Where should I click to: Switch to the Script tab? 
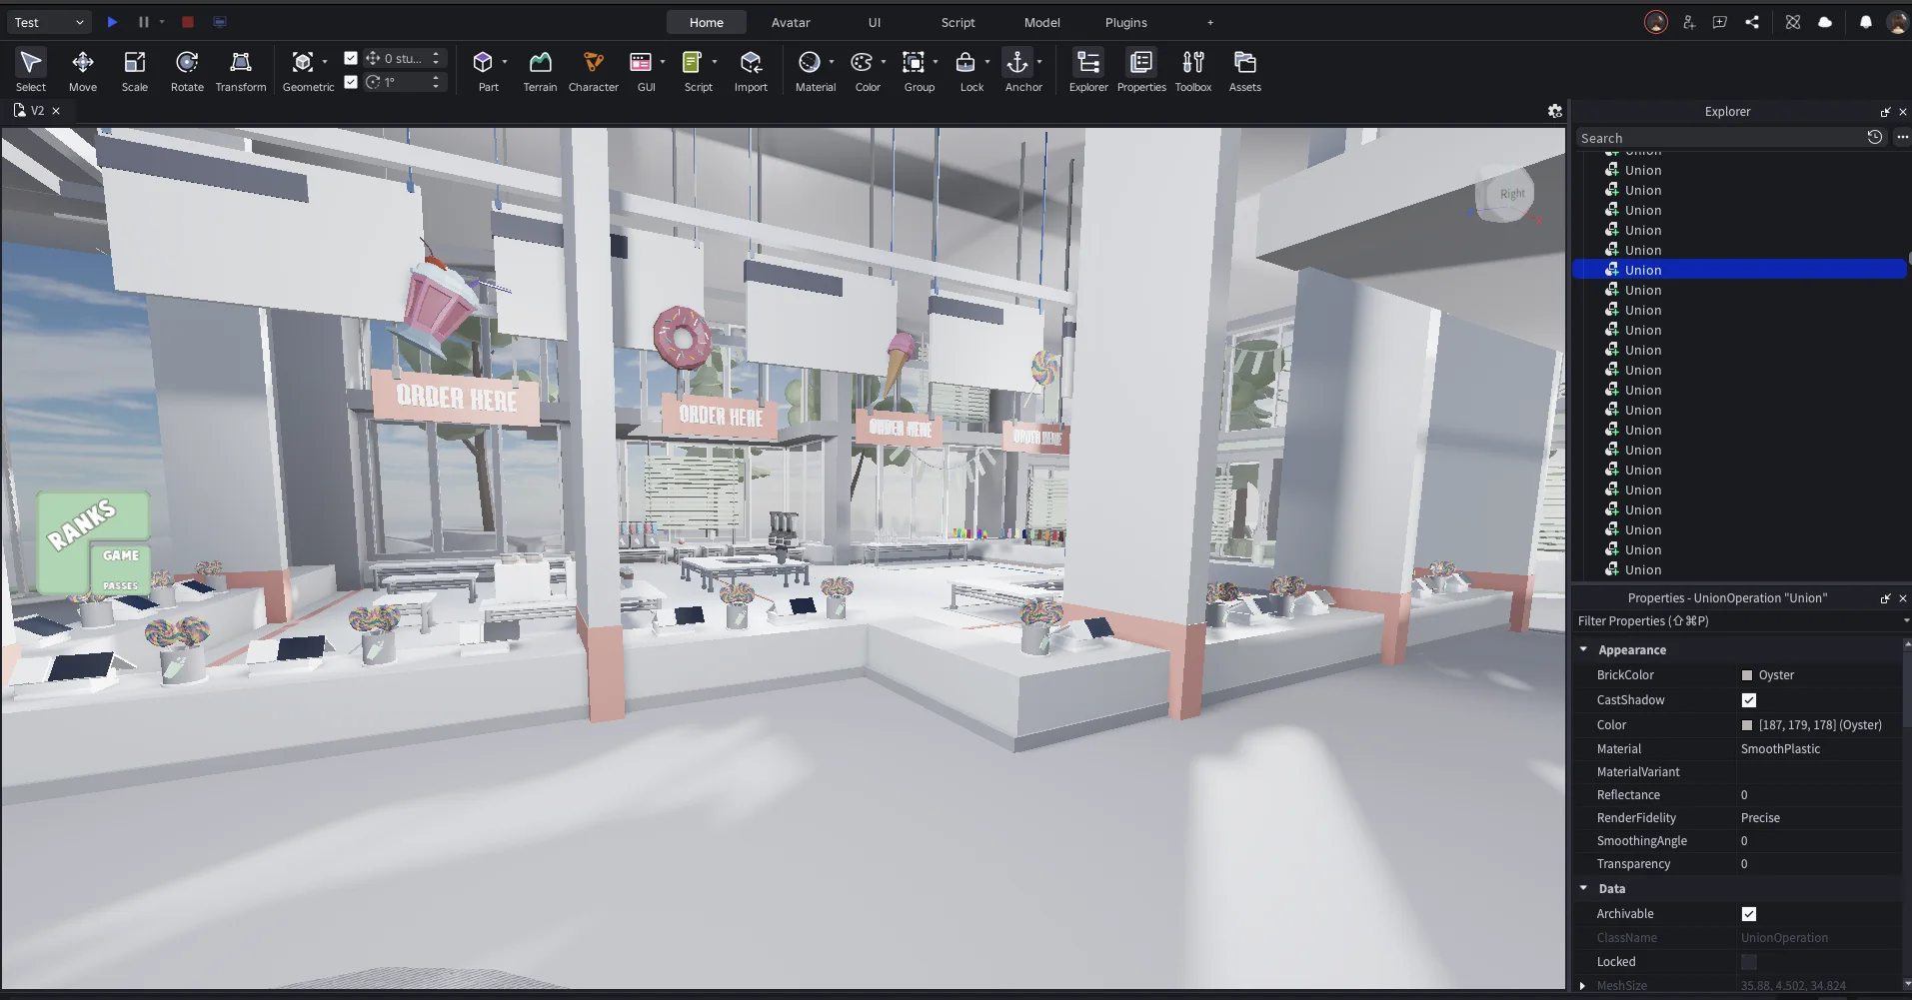[957, 22]
